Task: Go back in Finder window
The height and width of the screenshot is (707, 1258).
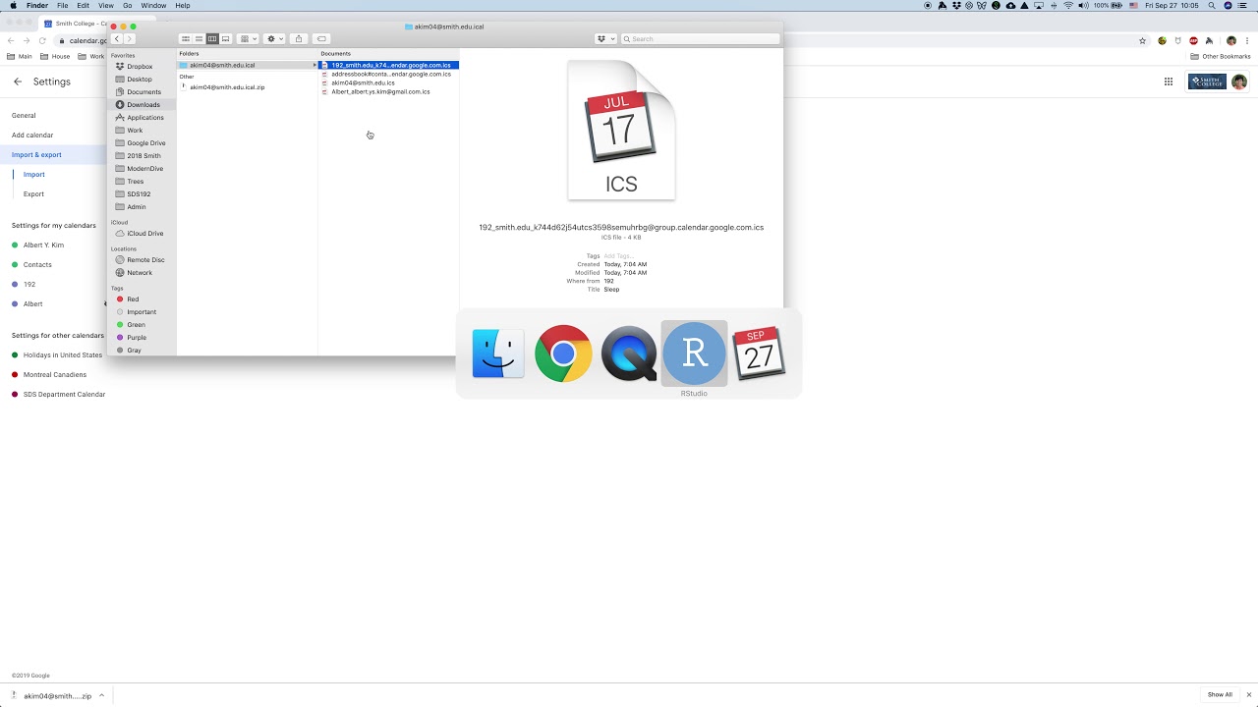Action: pos(116,39)
